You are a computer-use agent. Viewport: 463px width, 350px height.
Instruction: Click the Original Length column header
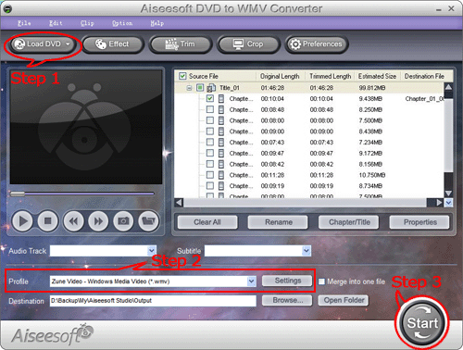(280, 76)
